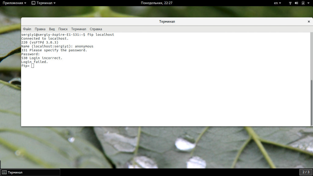Open the Справка help menu
Screen dimensions: 313x176
pyautogui.click(x=96, y=29)
